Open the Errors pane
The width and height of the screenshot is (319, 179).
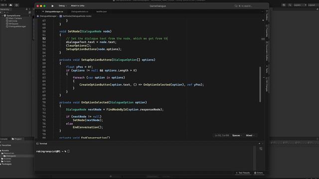tap(258, 173)
